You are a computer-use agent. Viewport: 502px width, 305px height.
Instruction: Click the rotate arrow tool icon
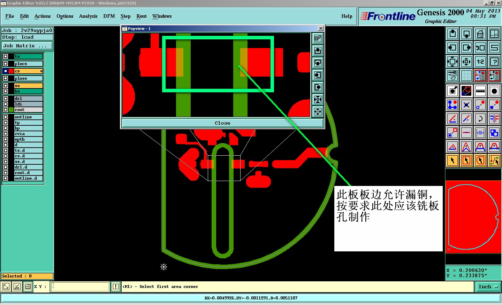[480, 119]
